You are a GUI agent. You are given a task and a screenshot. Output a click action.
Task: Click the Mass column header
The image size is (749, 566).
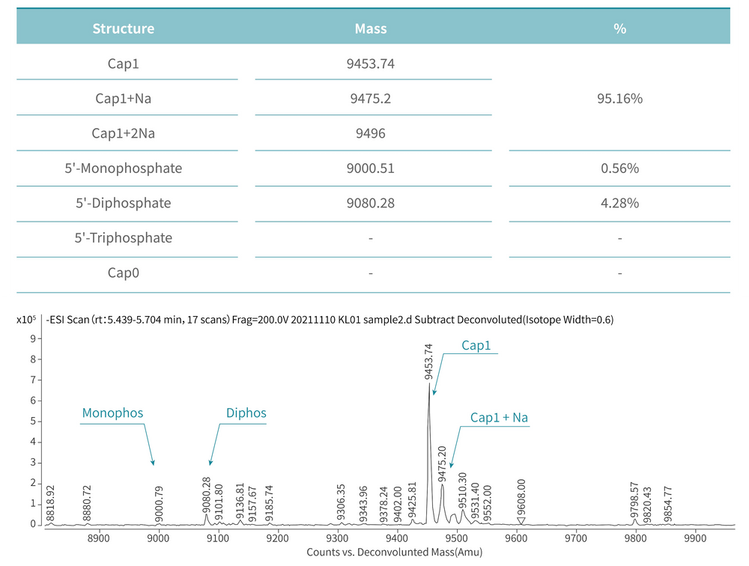tap(371, 29)
